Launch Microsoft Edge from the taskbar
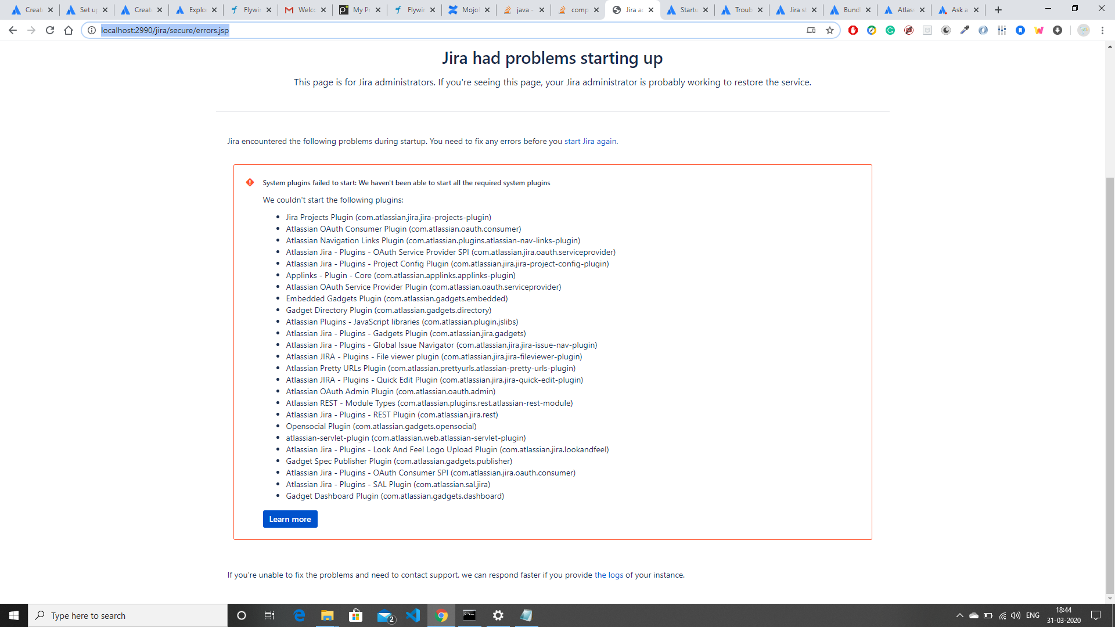The image size is (1115, 627). (x=300, y=615)
